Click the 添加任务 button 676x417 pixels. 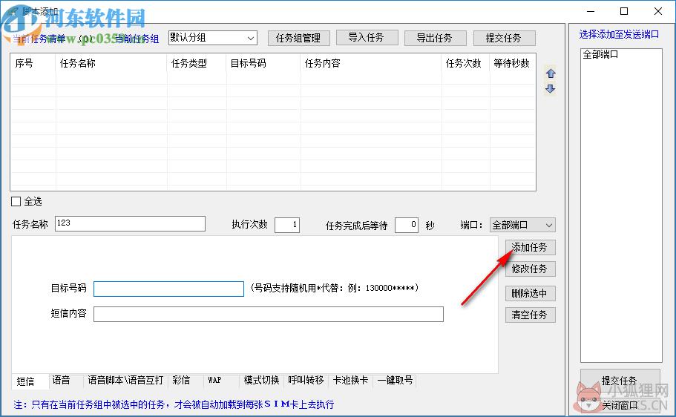coord(530,247)
